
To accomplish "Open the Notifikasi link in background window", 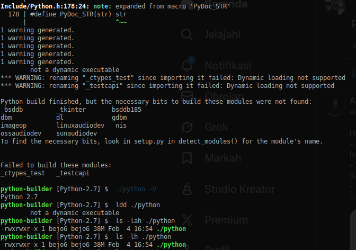I will pos(228,66).
